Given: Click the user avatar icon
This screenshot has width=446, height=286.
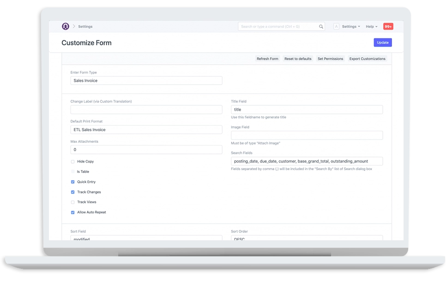Looking at the screenshot, I should click(x=336, y=26).
